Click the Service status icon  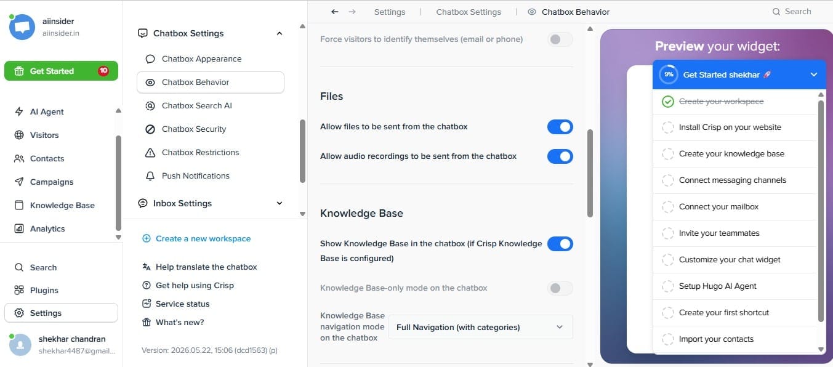(x=147, y=304)
